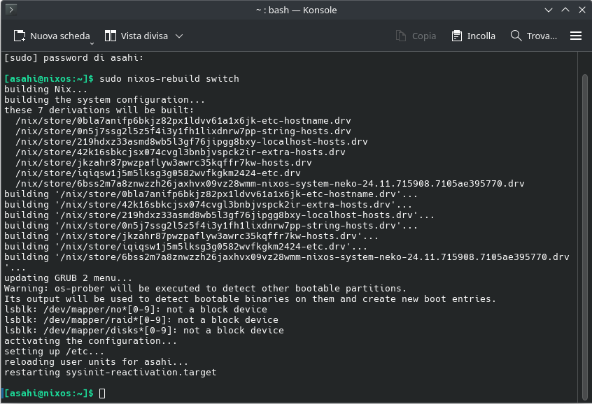
Task: Expand the Nuova scheda dropdown arrow
Action: pos(92,43)
